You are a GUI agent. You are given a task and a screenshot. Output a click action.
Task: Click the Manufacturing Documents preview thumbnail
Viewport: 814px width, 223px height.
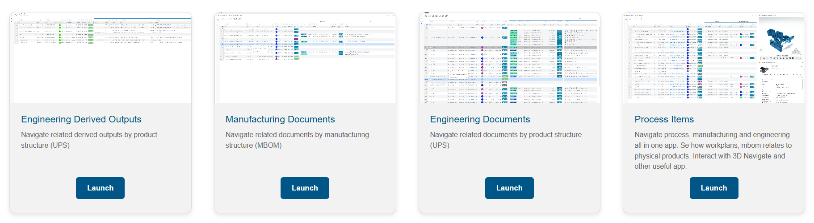point(305,58)
